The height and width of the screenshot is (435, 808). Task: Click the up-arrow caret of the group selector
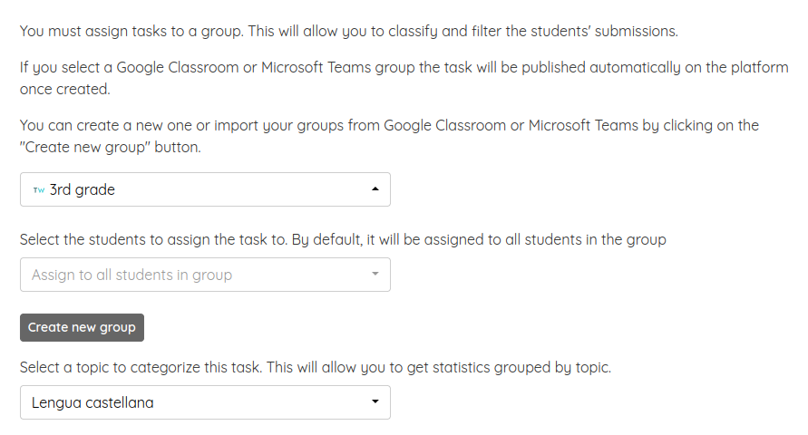pyautogui.click(x=375, y=188)
